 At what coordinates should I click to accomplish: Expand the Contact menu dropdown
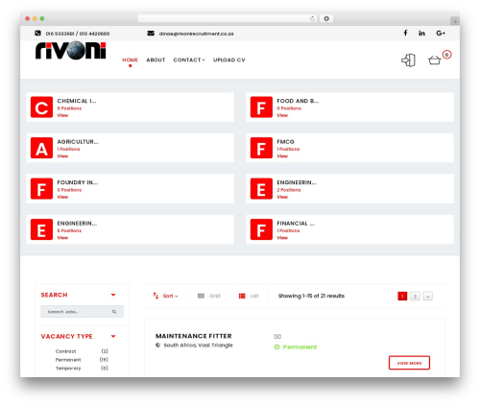(x=189, y=60)
